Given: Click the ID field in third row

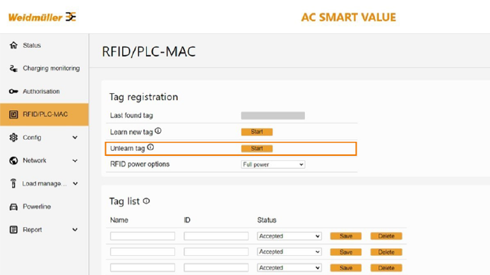Looking at the screenshot, I should coord(216,267).
